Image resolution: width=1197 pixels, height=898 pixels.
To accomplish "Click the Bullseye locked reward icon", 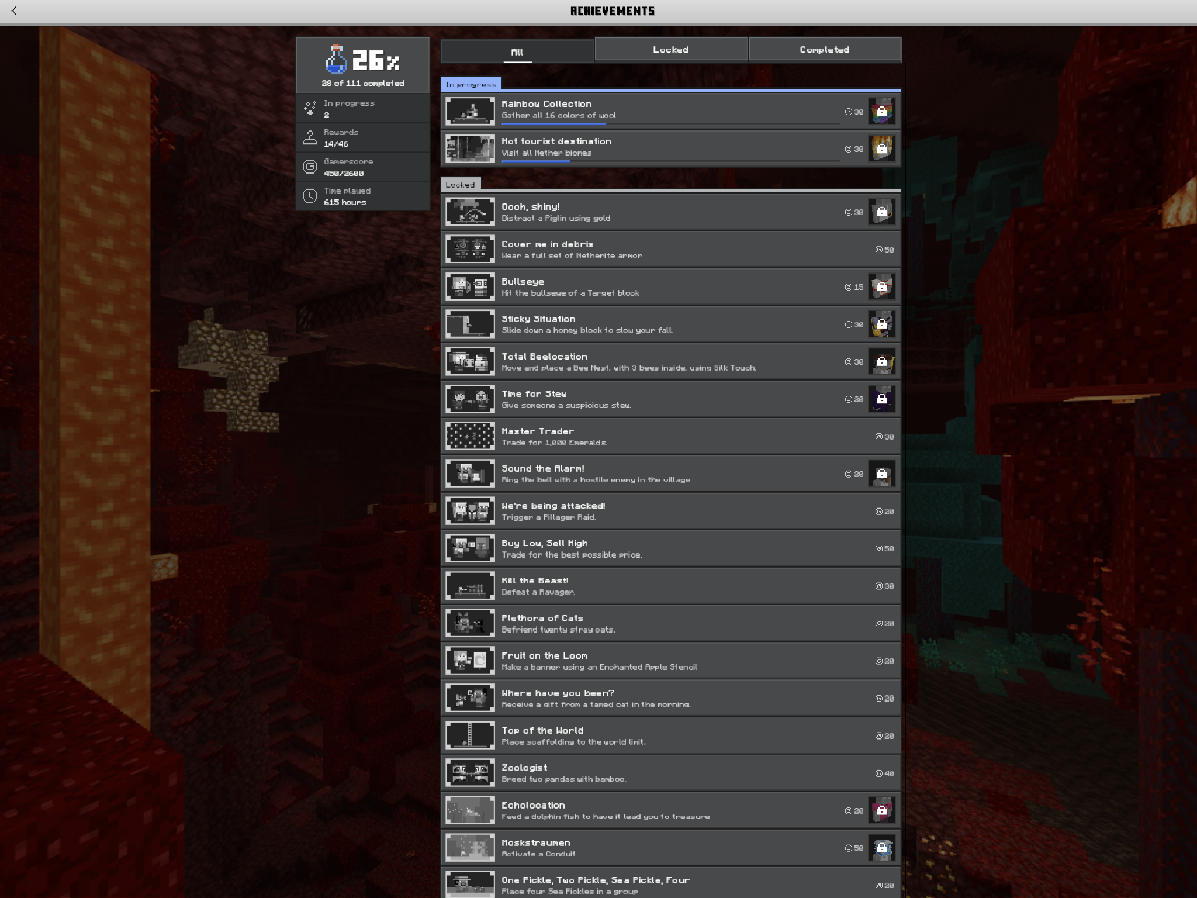I will 881,286.
